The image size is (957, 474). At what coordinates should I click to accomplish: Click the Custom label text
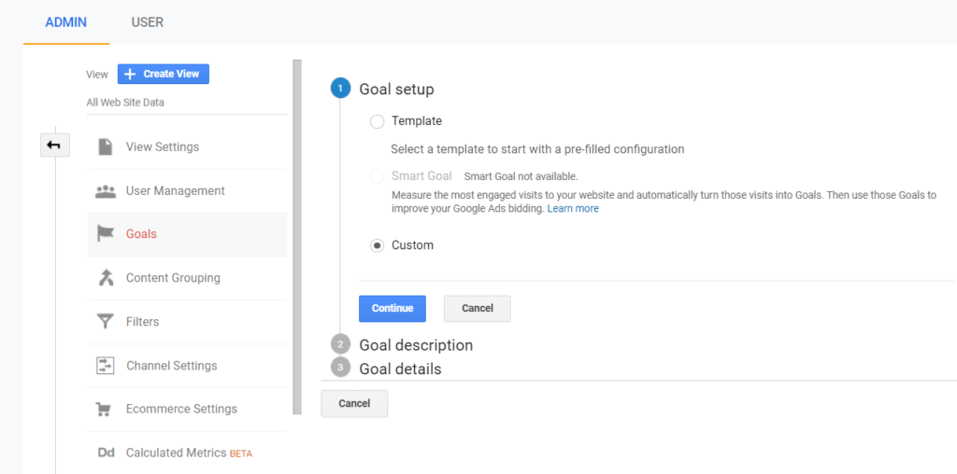[412, 245]
